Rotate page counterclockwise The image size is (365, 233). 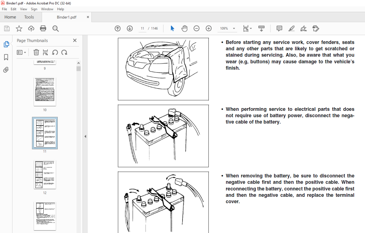coord(55,52)
